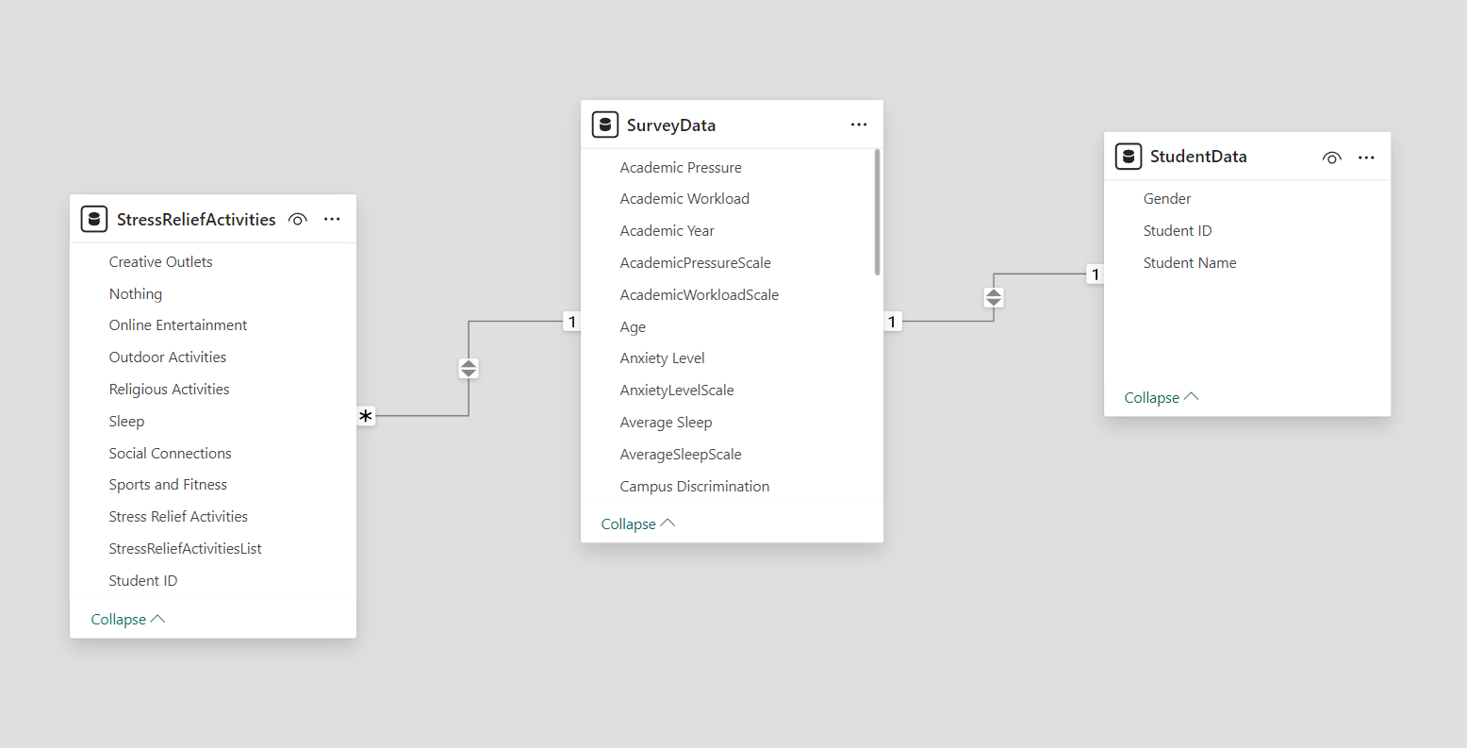
Task: Click the cross-filter arrows between SurveyData and StudentData
Action: tap(993, 296)
